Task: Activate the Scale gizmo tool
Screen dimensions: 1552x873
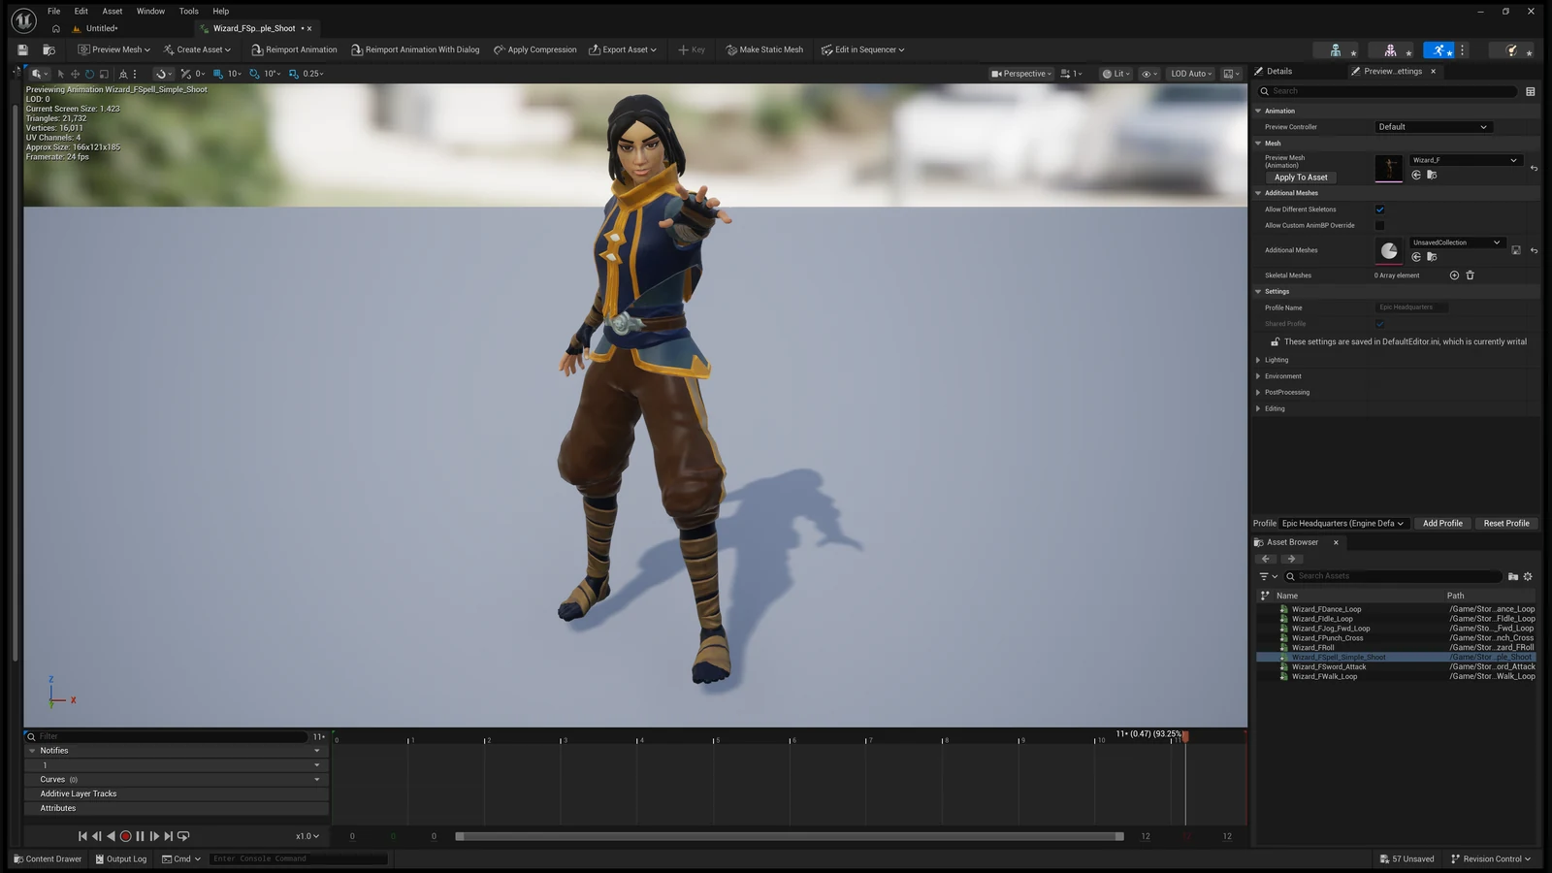Action: coord(104,74)
